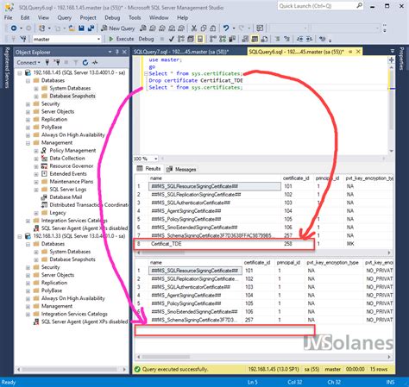Click the Decrease Indent icon
Screen dimensions: 409x387
pyautogui.click(x=299, y=39)
